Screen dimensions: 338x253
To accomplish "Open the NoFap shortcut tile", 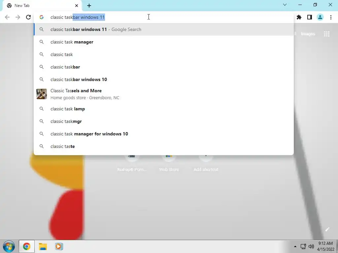I will point(132,163).
